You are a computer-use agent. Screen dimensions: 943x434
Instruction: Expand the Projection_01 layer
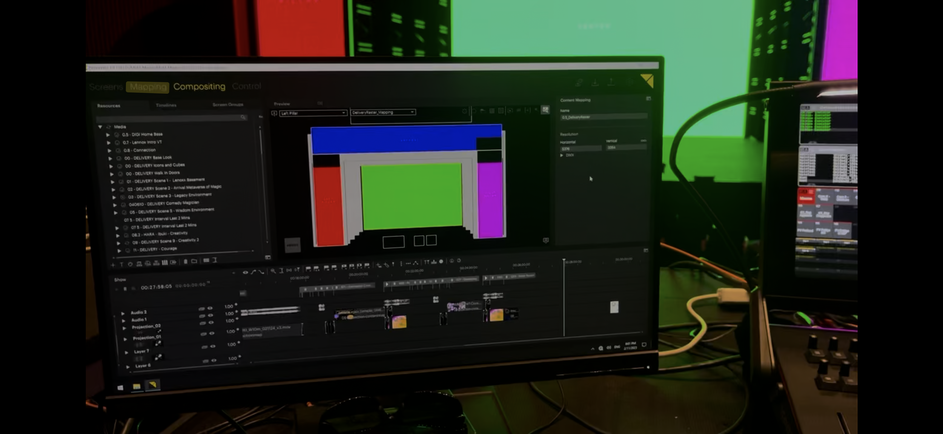[x=125, y=339]
